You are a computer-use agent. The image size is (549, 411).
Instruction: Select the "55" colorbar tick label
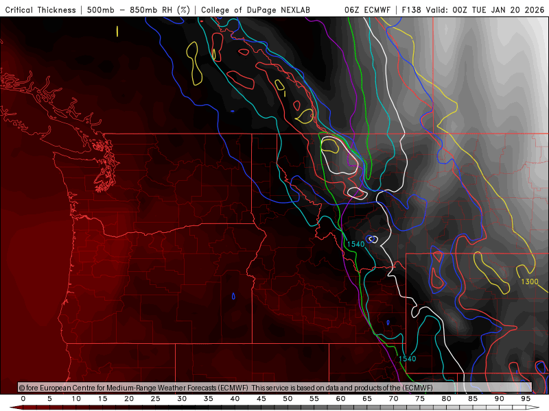(314, 399)
